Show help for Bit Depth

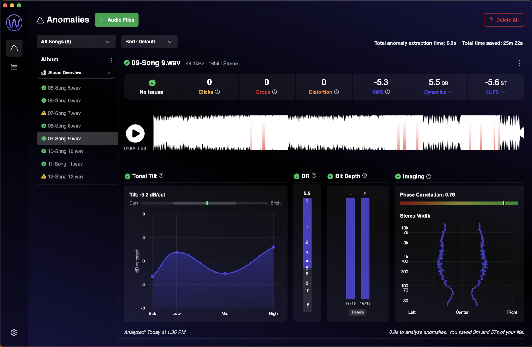click(365, 176)
